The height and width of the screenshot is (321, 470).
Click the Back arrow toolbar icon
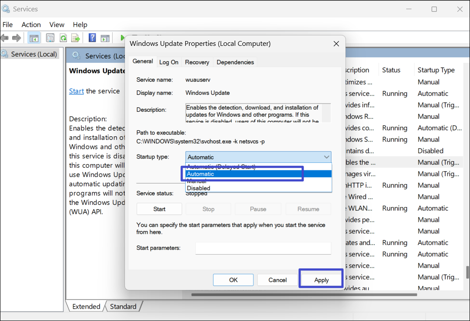(x=5, y=38)
